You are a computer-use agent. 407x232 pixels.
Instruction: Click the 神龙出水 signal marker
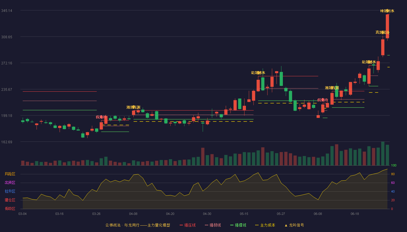click(387, 11)
